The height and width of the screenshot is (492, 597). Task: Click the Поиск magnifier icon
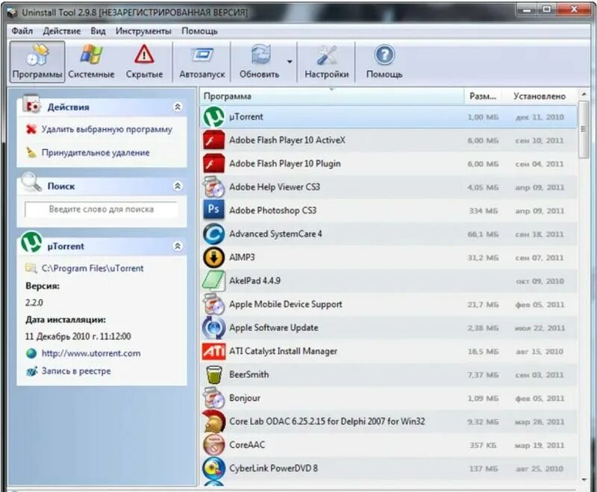31,183
